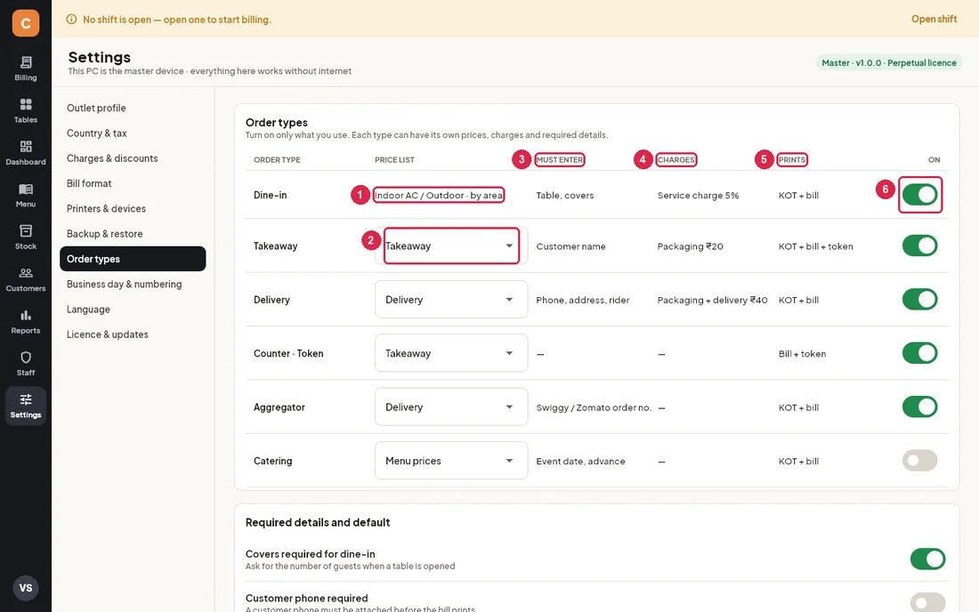Open the Language settings page
This screenshot has width=979, height=612.
[133, 310]
